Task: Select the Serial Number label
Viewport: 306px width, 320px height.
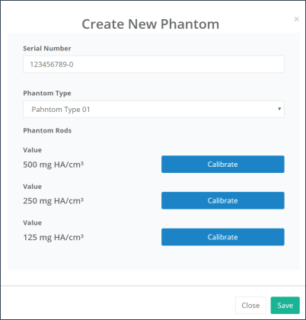Action: pos(47,48)
